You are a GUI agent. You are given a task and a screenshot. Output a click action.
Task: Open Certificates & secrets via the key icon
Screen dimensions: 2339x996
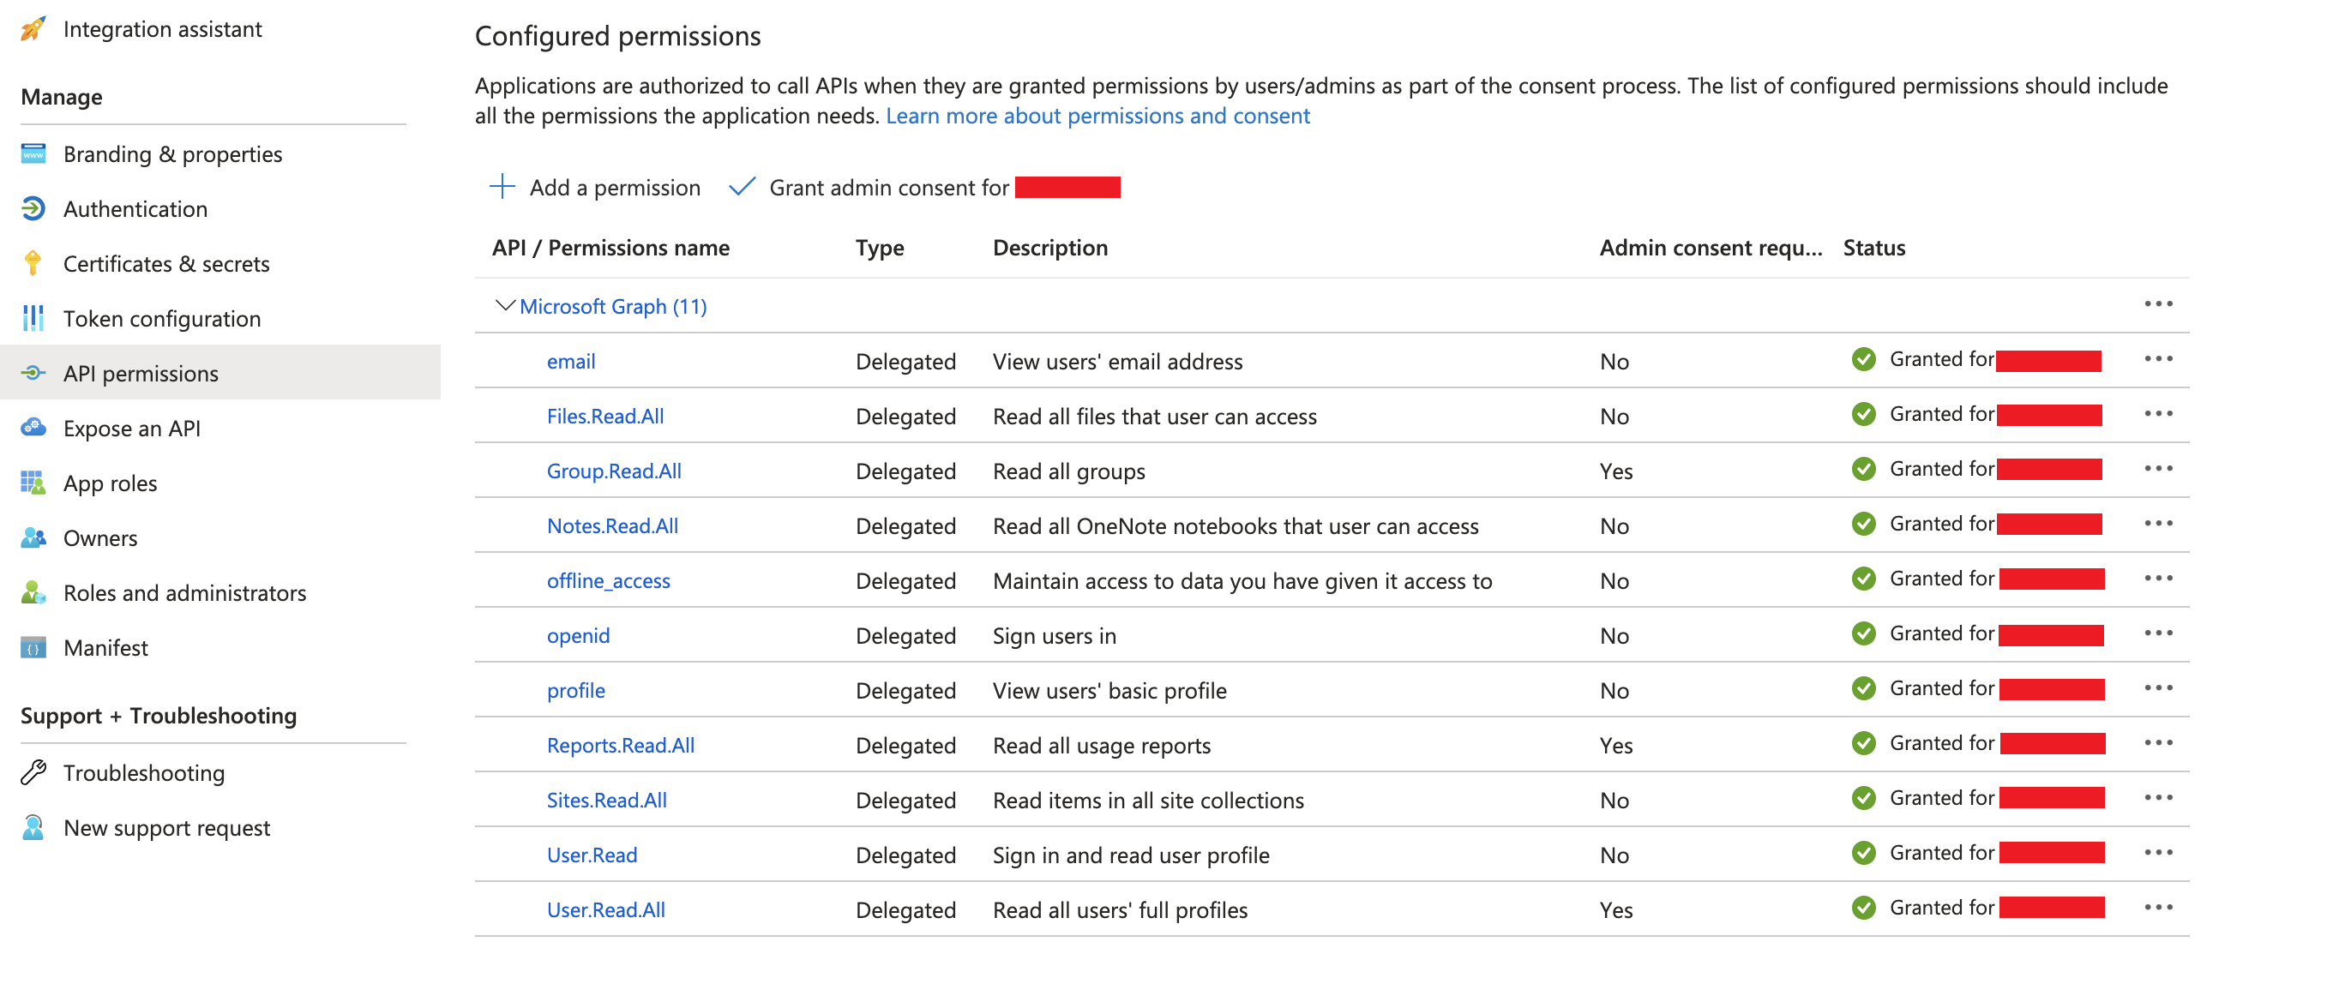pos(33,263)
